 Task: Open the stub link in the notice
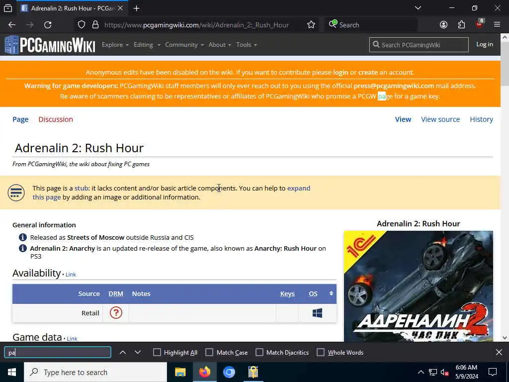pos(81,188)
